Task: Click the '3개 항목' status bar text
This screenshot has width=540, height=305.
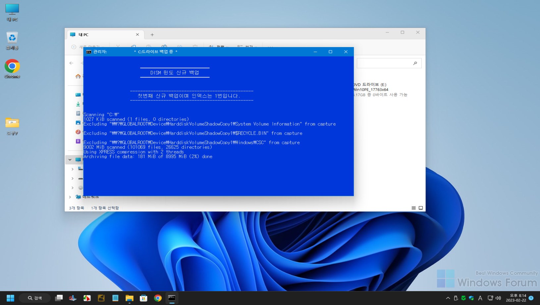Action: [x=76, y=208]
